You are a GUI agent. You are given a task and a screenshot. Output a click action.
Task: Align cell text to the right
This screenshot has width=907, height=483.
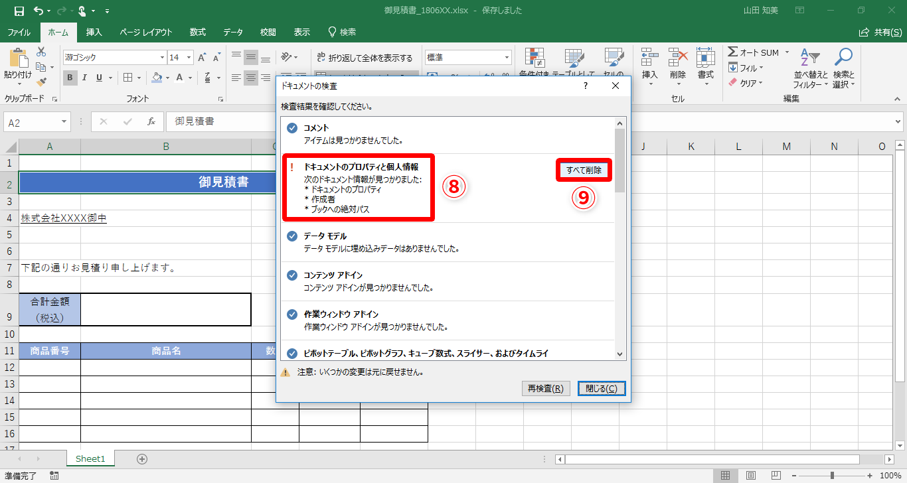point(265,78)
